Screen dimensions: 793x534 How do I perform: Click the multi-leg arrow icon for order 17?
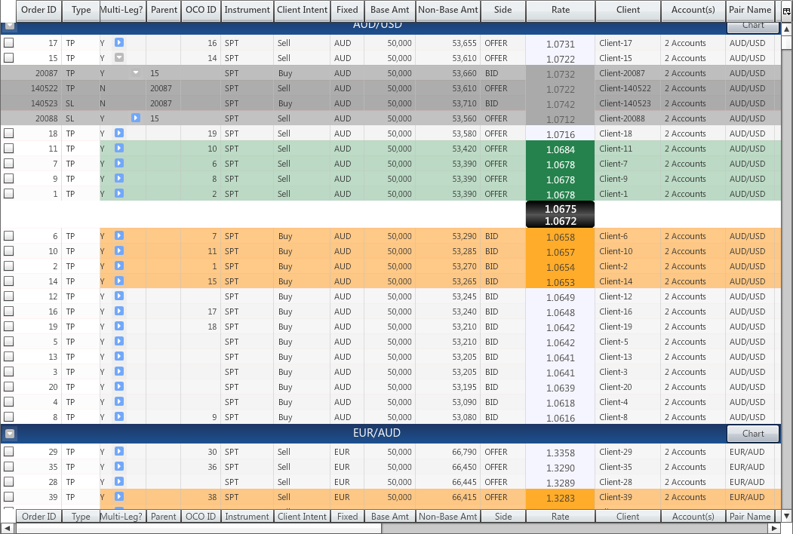click(x=119, y=43)
